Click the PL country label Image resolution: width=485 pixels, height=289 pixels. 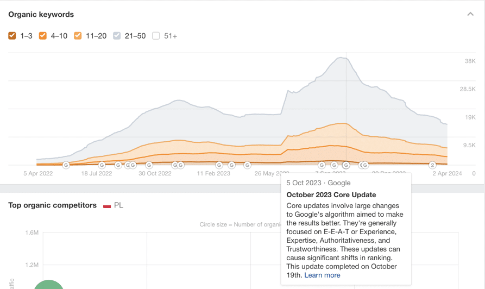(x=118, y=205)
